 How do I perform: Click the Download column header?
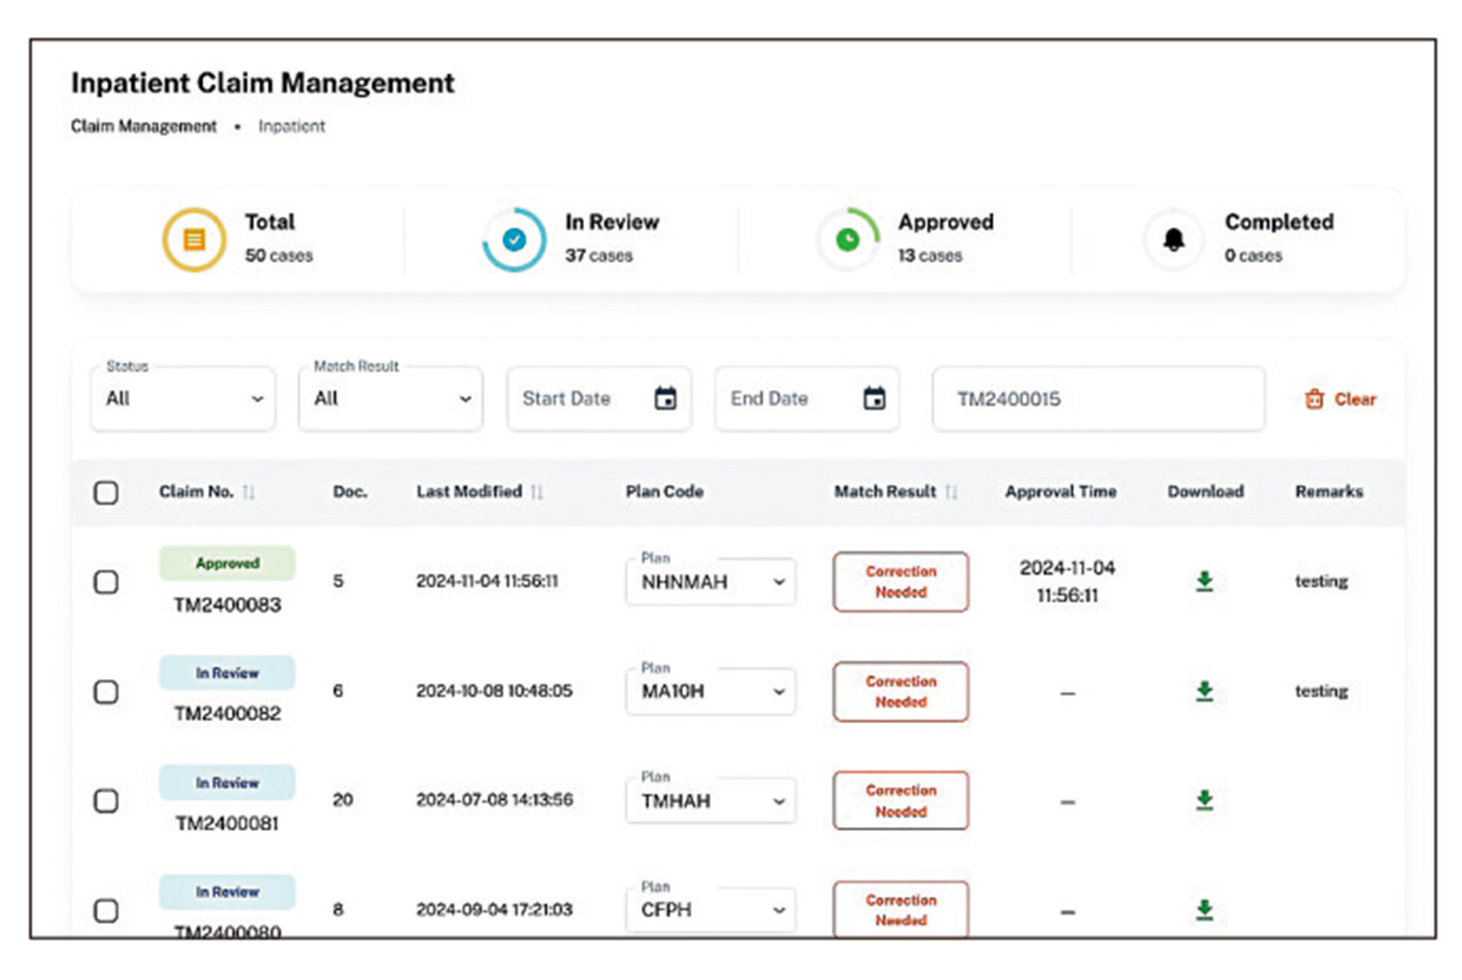tap(1206, 492)
